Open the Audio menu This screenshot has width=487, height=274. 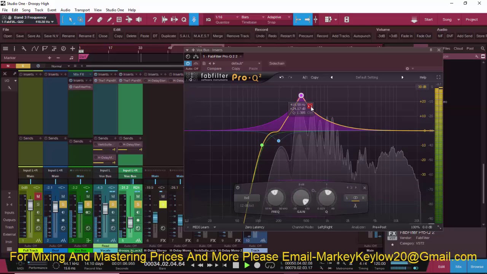65,10
